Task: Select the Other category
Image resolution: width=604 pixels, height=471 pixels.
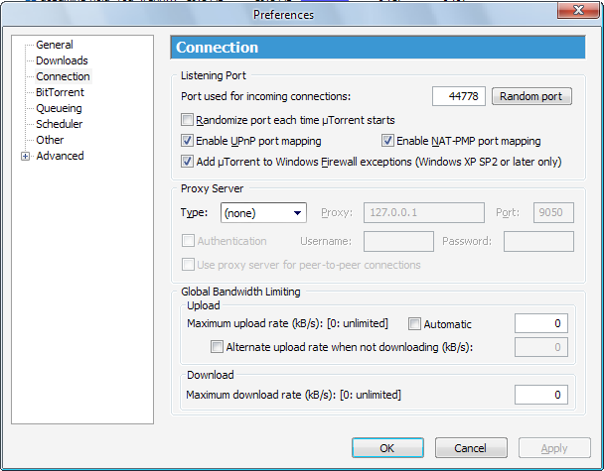Action: click(50, 140)
